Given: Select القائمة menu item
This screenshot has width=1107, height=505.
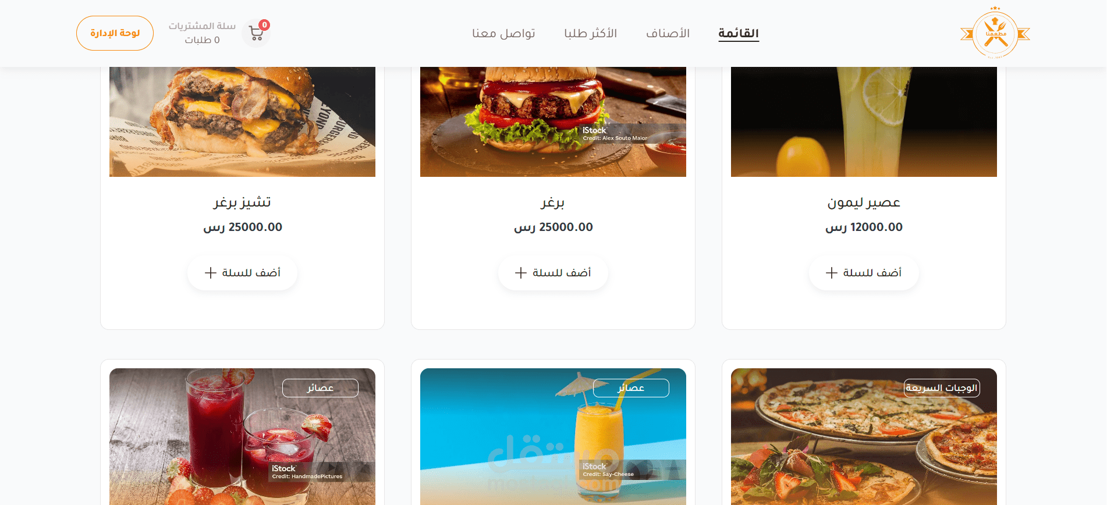Looking at the screenshot, I should click(x=739, y=33).
